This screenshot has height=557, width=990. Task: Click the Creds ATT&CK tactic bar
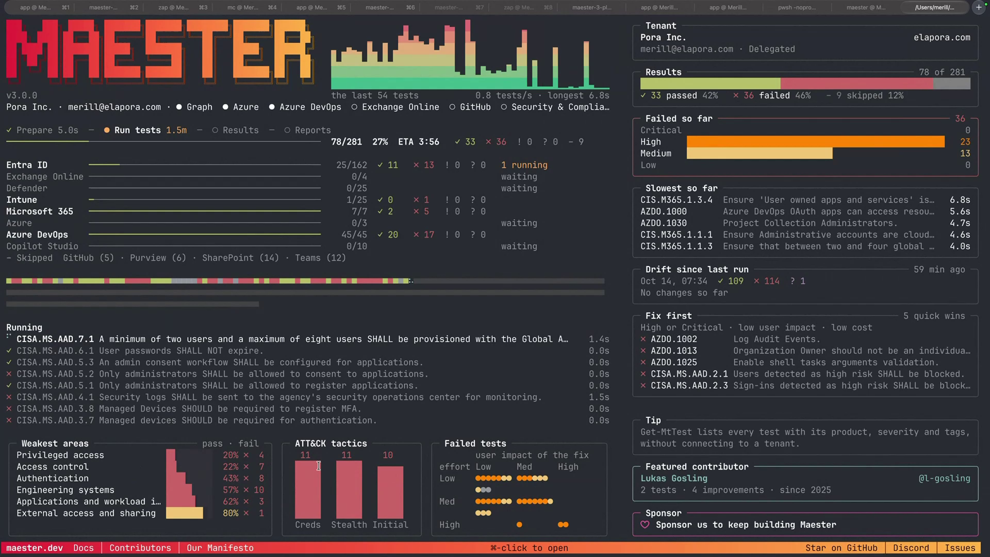point(308,489)
